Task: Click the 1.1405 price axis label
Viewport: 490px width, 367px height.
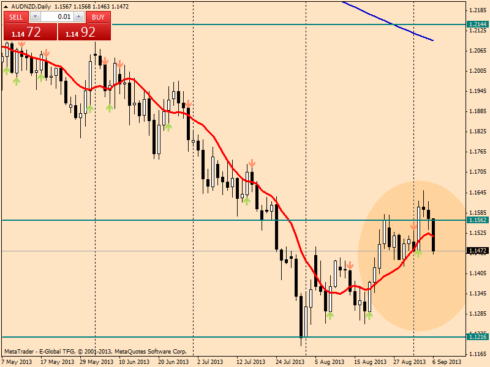Action: [478, 273]
